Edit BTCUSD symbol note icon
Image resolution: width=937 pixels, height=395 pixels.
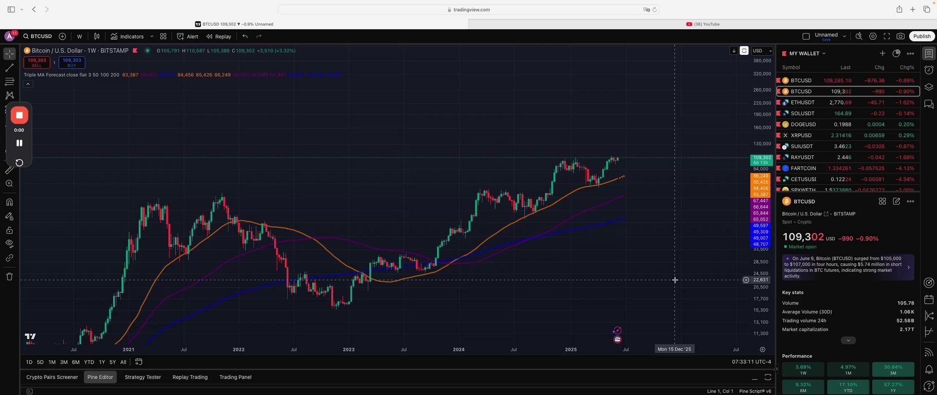point(896,201)
